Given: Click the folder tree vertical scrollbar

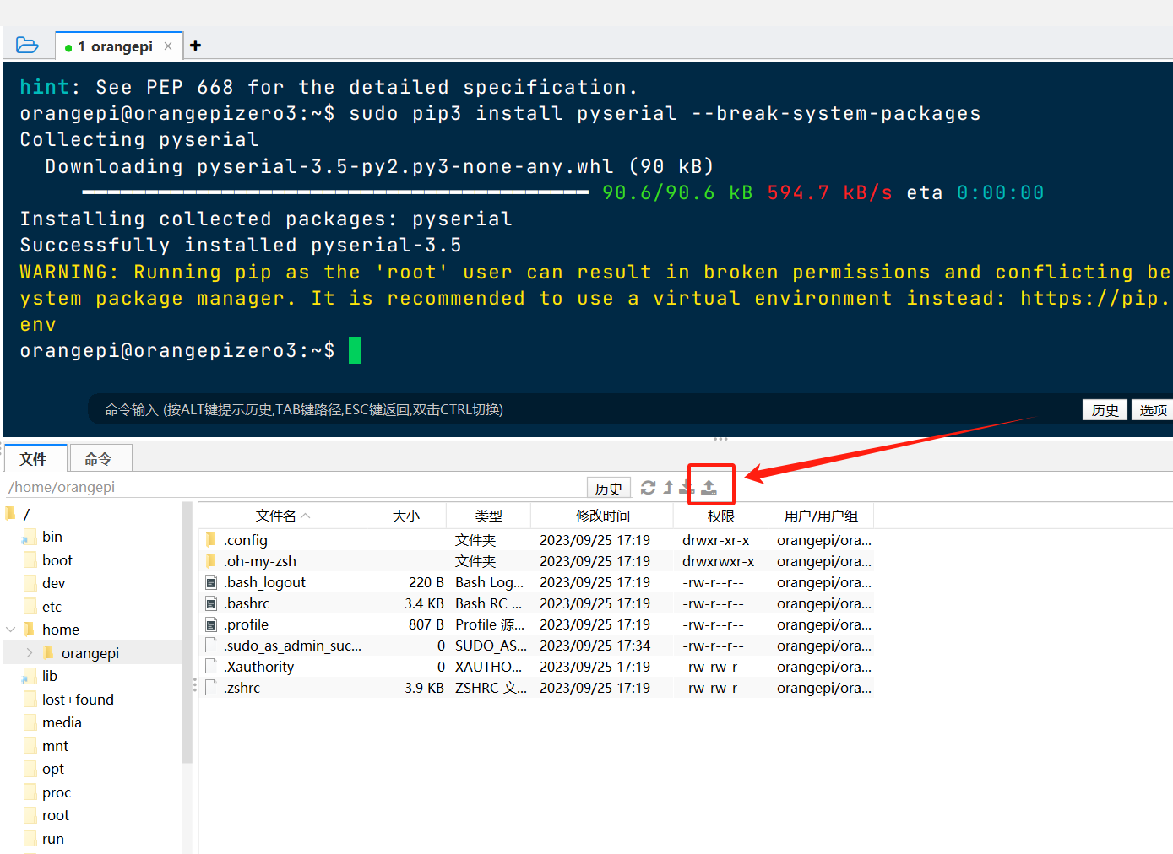Looking at the screenshot, I should click(x=187, y=633).
